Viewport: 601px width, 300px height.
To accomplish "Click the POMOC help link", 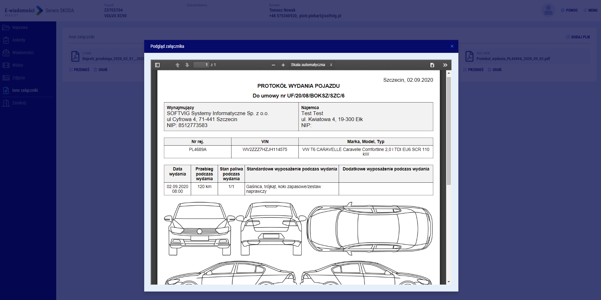I will [569, 10].
